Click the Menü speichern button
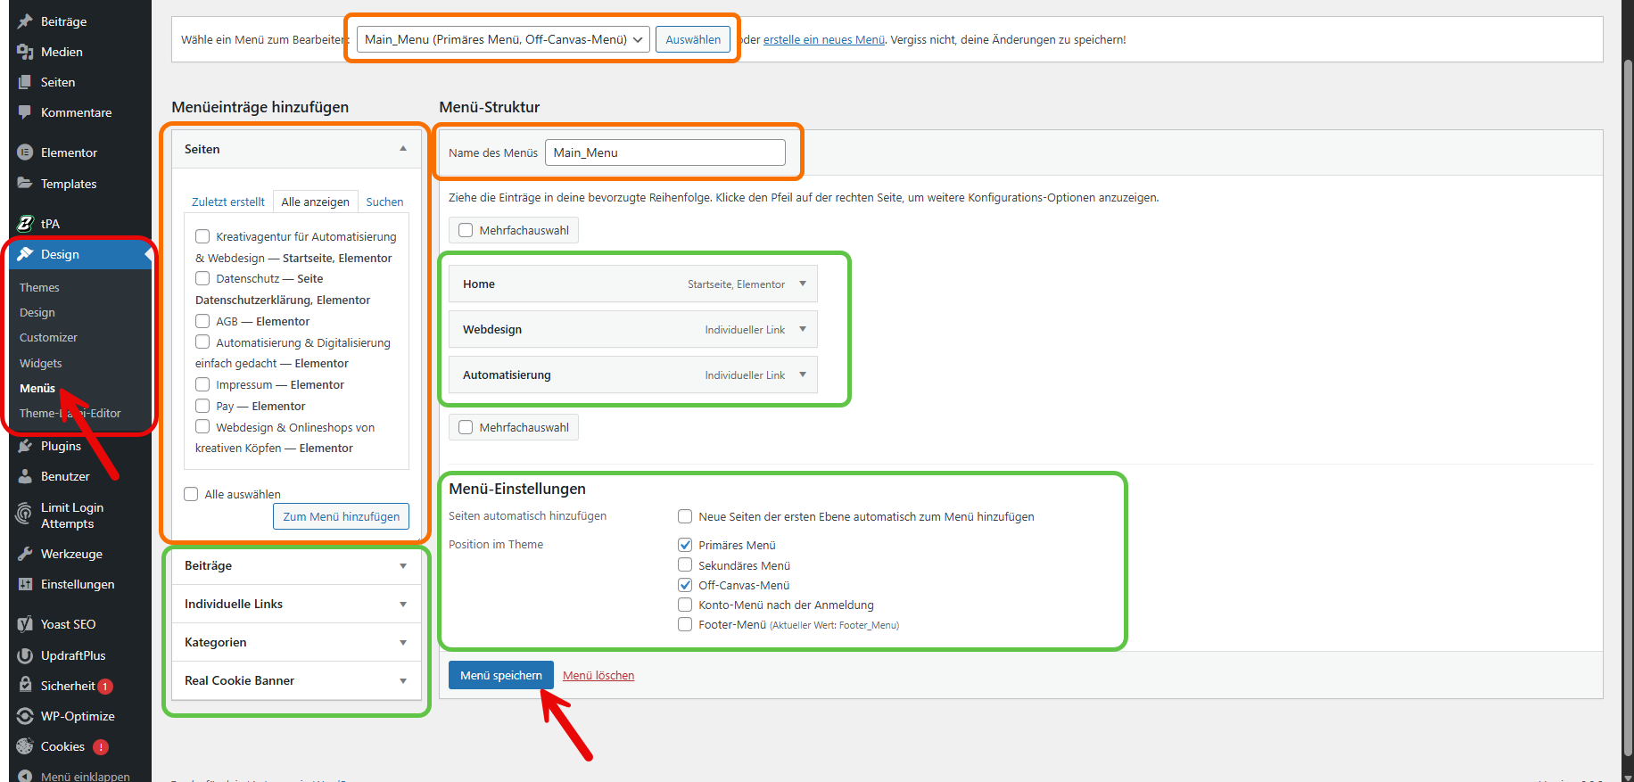This screenshot has width=1634, height=782. click(501, 675)
